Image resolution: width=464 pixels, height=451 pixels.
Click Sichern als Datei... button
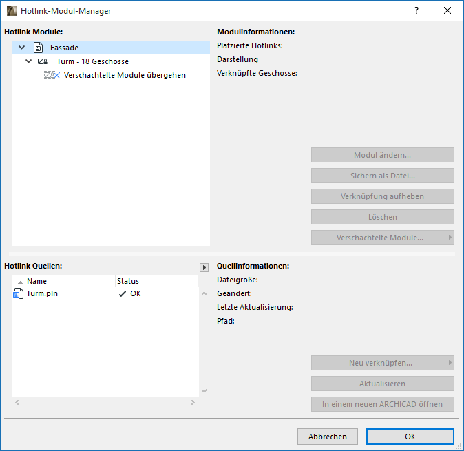[x=382, y=176]
